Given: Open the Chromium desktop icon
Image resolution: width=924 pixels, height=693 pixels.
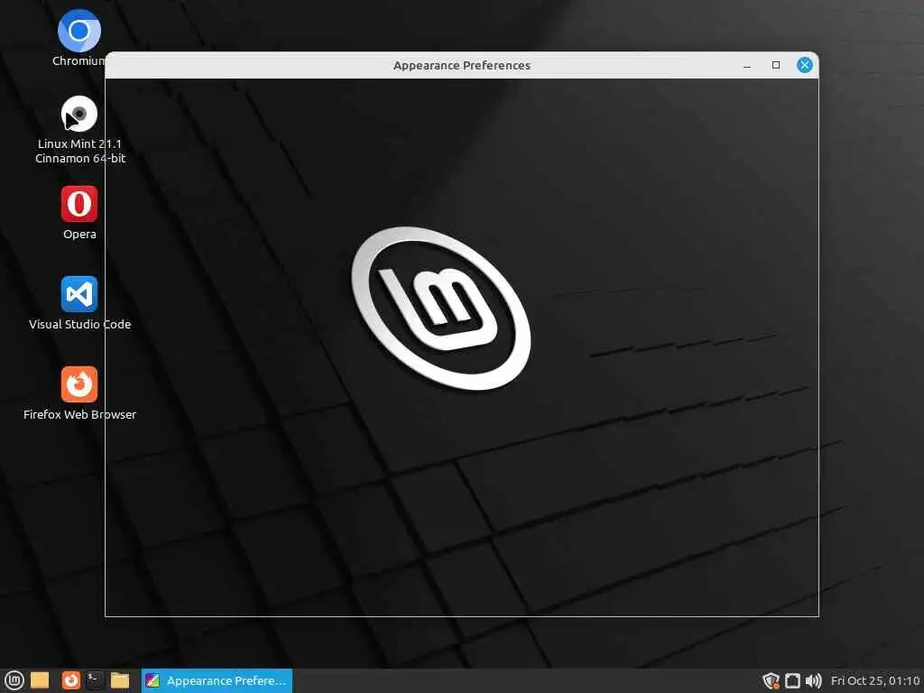Looking at the screenshot, I should pyautogui.click(x=79, y=32).
